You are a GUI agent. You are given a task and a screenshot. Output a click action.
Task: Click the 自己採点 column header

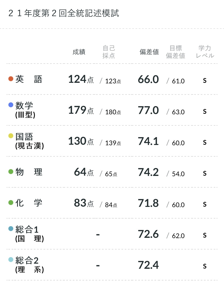coord(109,52)
